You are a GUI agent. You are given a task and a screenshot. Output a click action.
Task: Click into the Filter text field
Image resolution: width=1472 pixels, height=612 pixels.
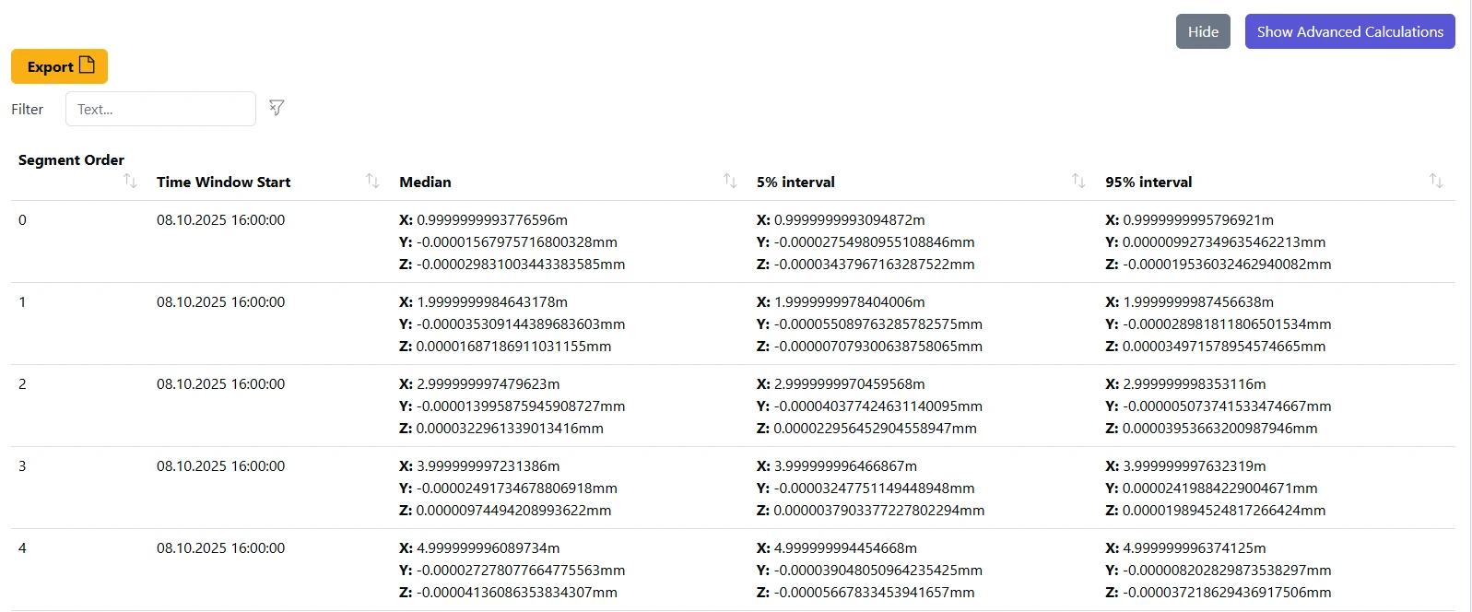pyautogui.click(x=159, y=108)
